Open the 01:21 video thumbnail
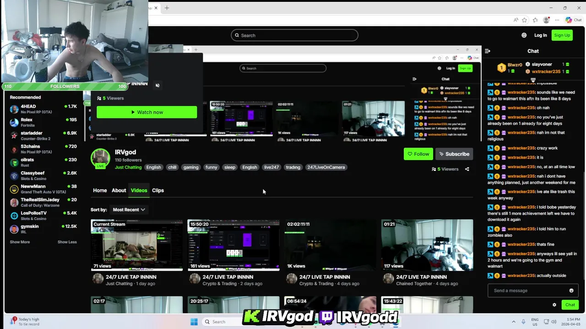Screen dimensions: 586x329 coord(427,245)
